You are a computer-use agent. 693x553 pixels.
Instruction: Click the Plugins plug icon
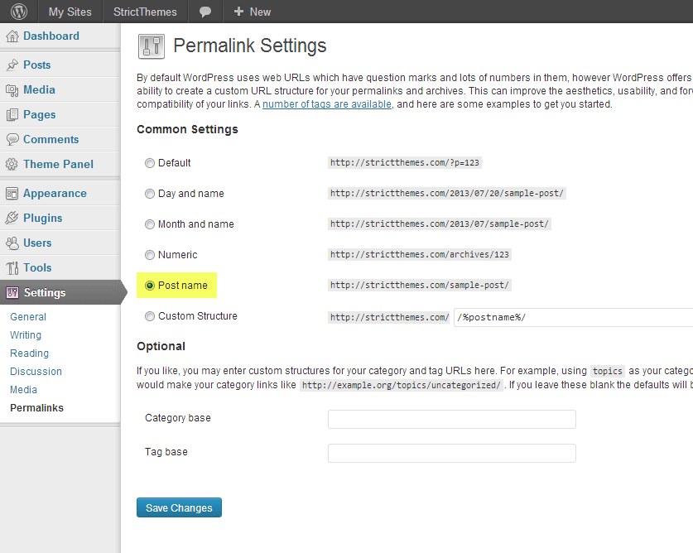coord(12,219)
